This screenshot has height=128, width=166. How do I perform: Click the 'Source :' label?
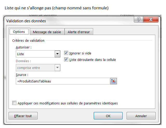(x=21, y=75)
